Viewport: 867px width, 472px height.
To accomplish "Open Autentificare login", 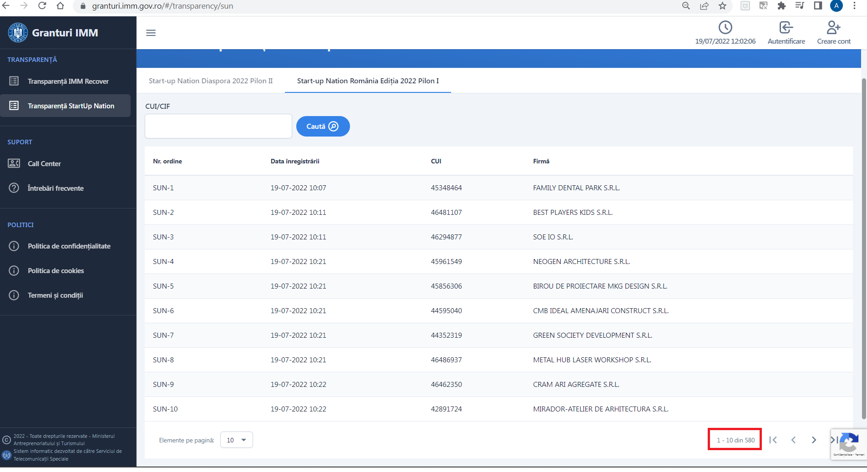I will click(786, 33).
